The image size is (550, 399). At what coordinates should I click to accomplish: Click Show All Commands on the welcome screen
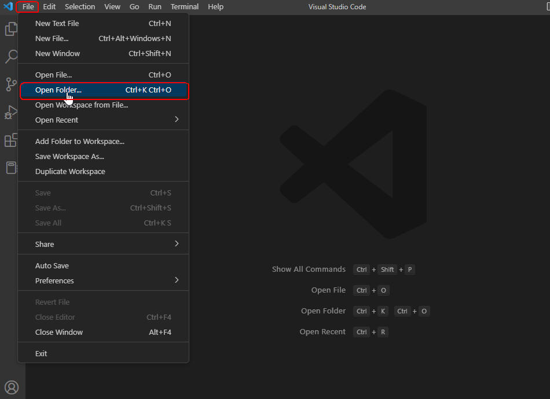pyautogui.click(x=309, y=269)
